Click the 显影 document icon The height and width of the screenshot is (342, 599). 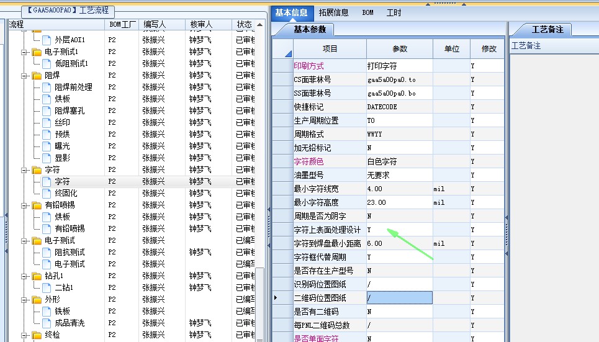pyautogui.click(x=47, y=158)
